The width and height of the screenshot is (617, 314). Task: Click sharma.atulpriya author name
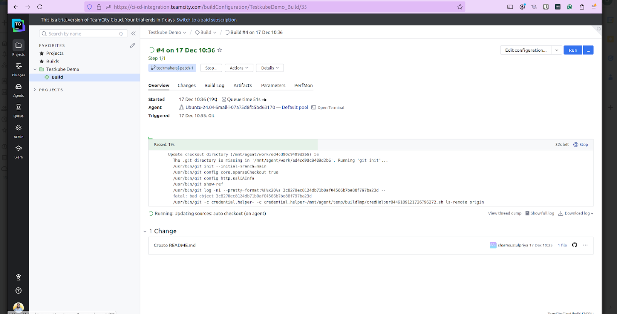point(513,245)
